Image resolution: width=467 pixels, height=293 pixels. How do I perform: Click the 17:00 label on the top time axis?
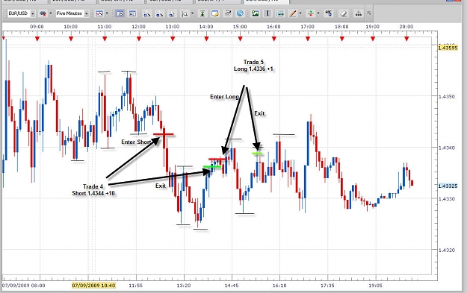tap(307, 26)
